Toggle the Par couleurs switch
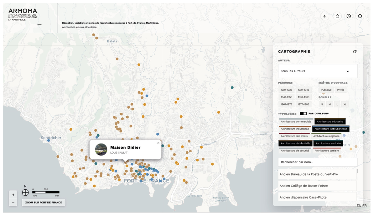Image resolution: width=373 pixels, height=215 pixels. [x=303, y=113]
